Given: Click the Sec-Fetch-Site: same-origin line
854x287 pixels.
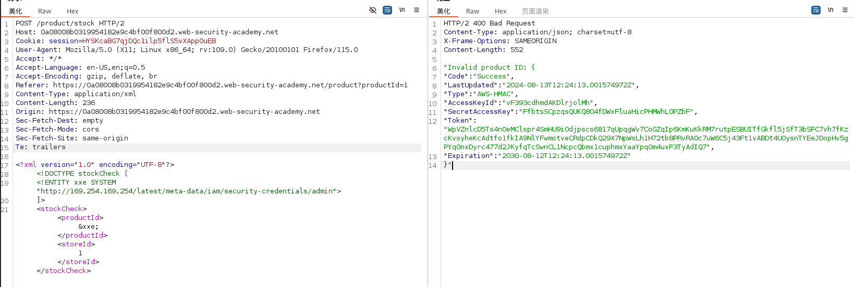Looking at the screenshot, I should (x=72, y=138).
